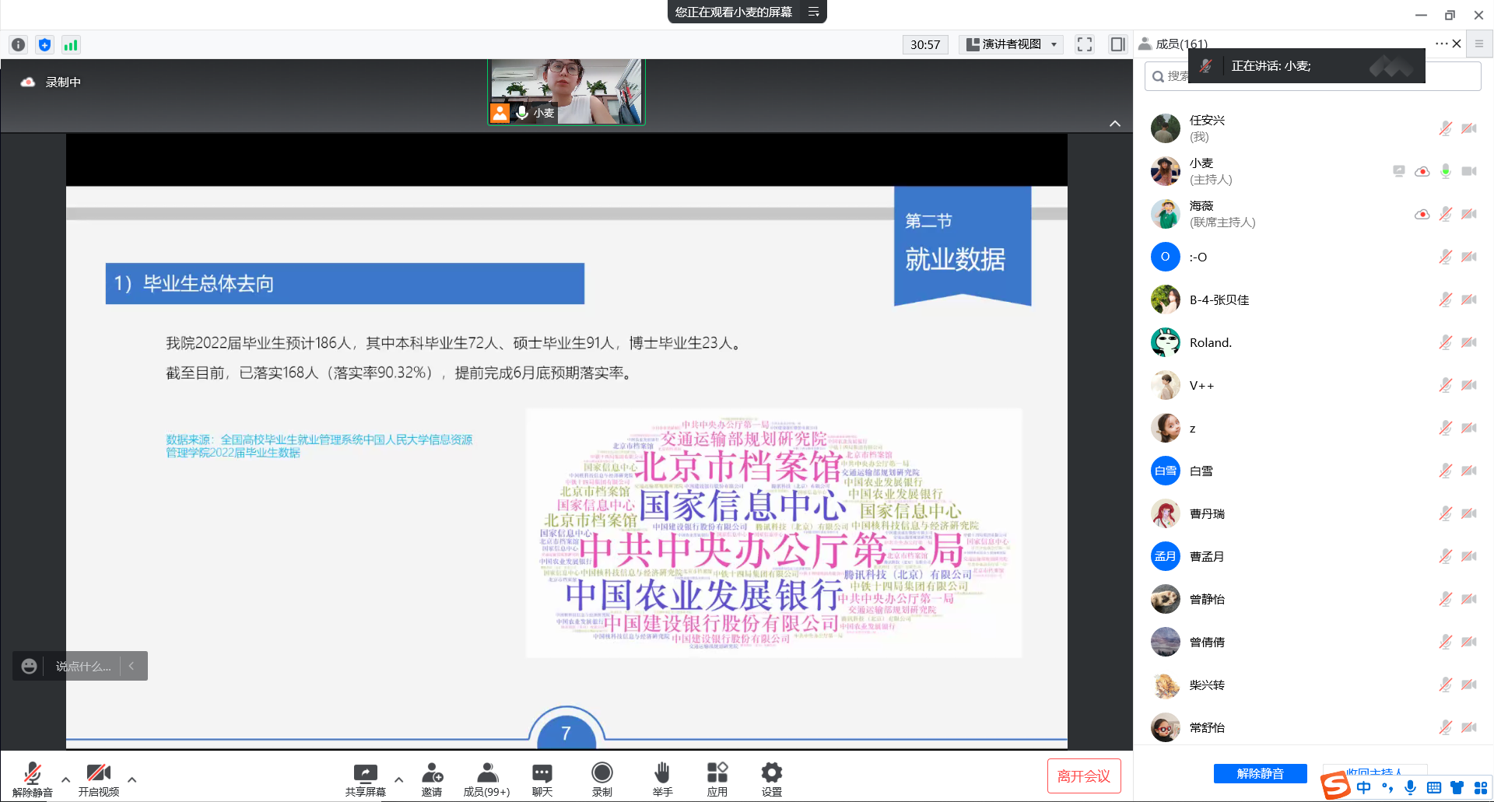Click the blue security shield icon
Screen dimensions: 1494x802
click(44, 44)
